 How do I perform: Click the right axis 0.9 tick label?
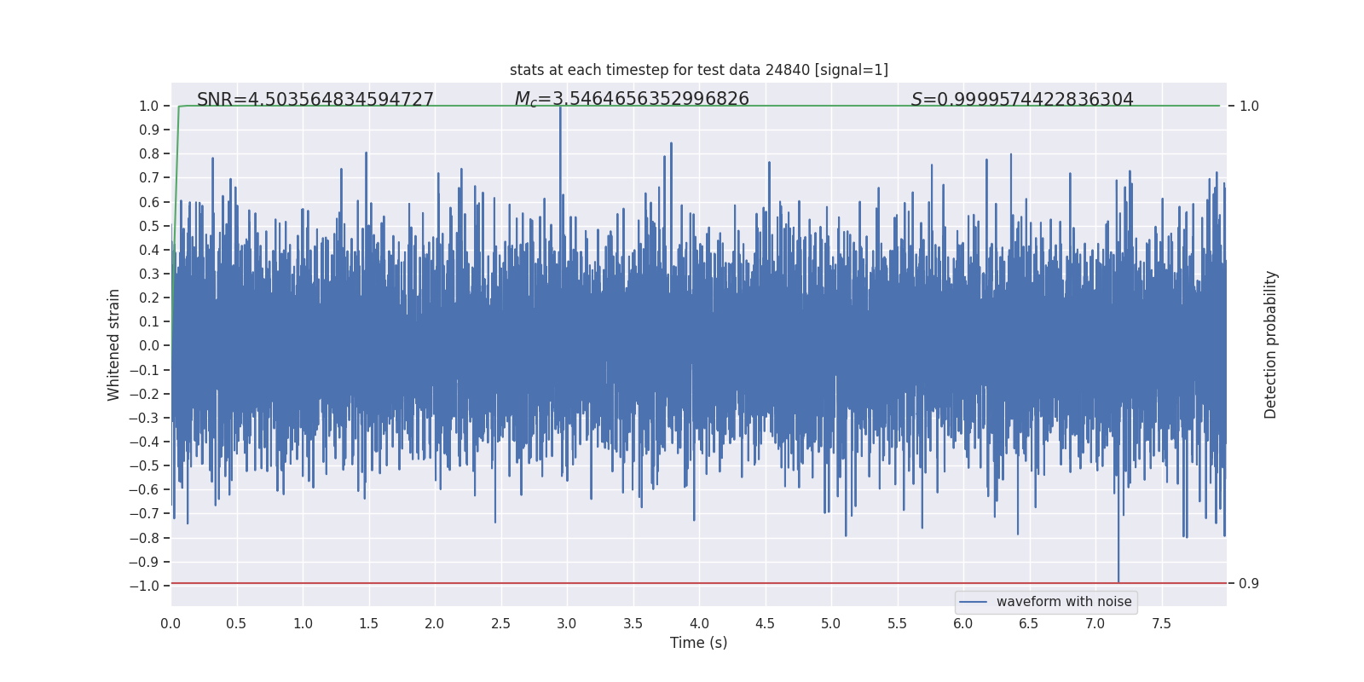pos(1249,583)
